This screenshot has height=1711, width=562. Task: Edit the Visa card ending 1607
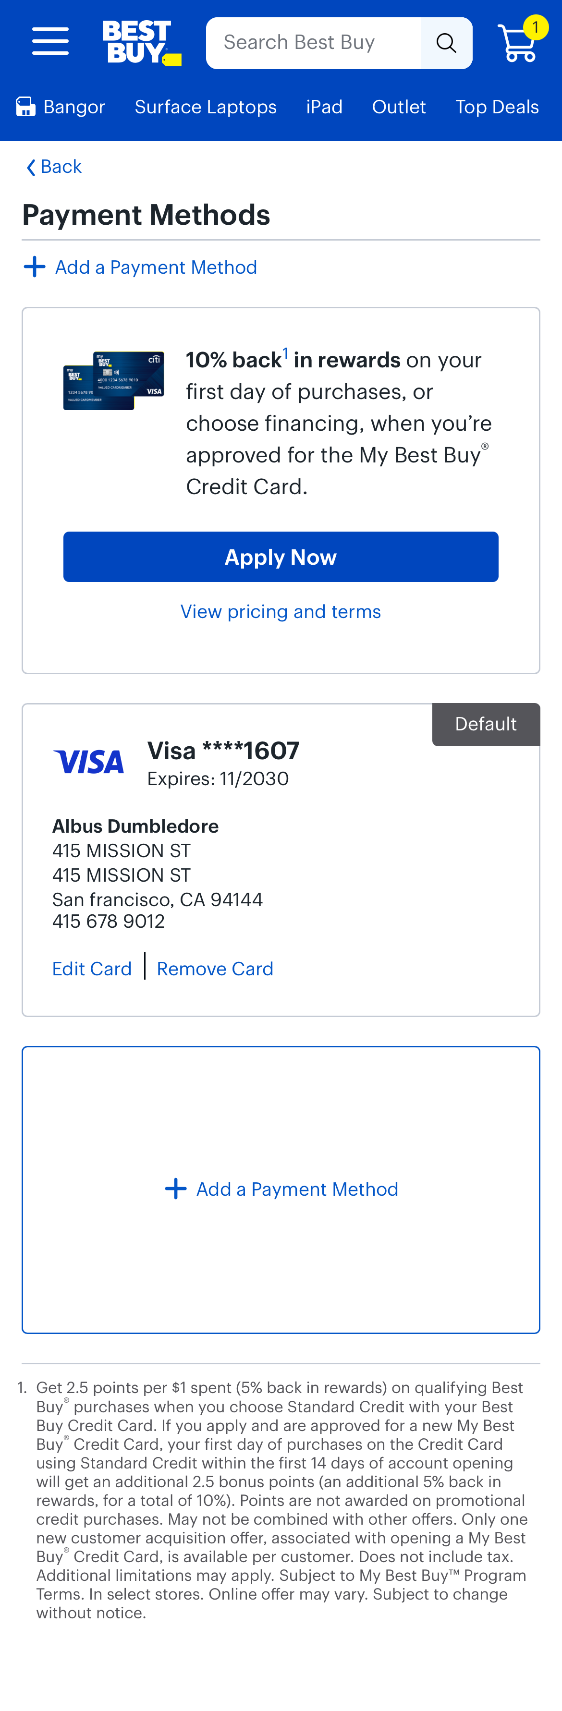pos(92,969)
